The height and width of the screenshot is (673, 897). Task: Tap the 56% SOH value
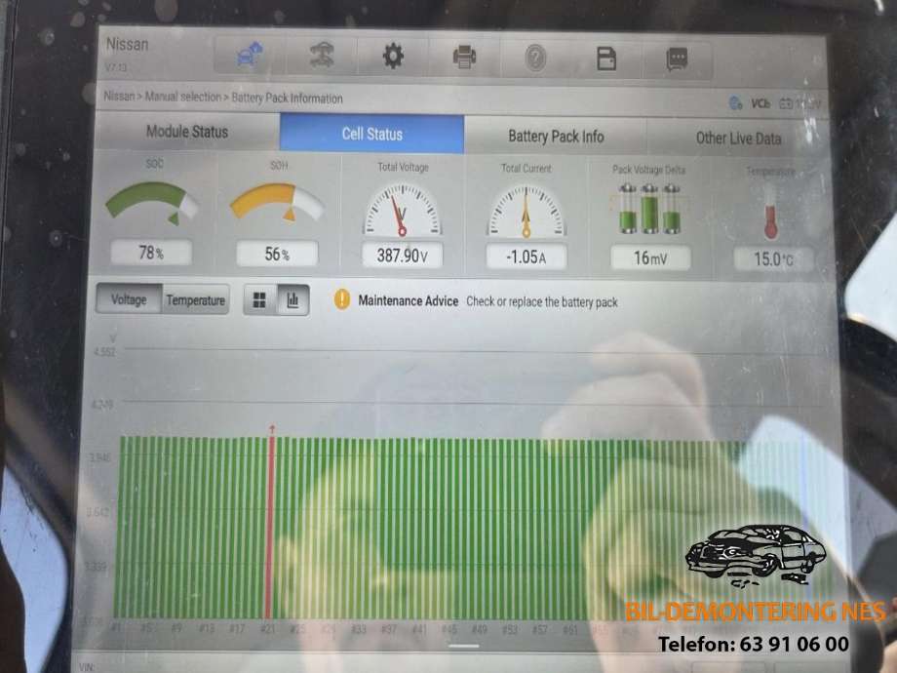[277, 254]
